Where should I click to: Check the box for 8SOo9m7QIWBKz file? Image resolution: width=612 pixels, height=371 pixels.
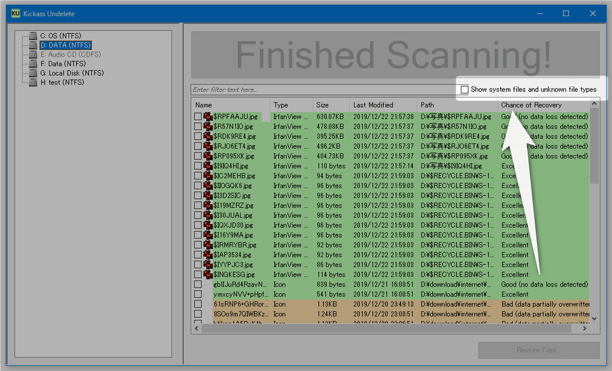(198, 314)
